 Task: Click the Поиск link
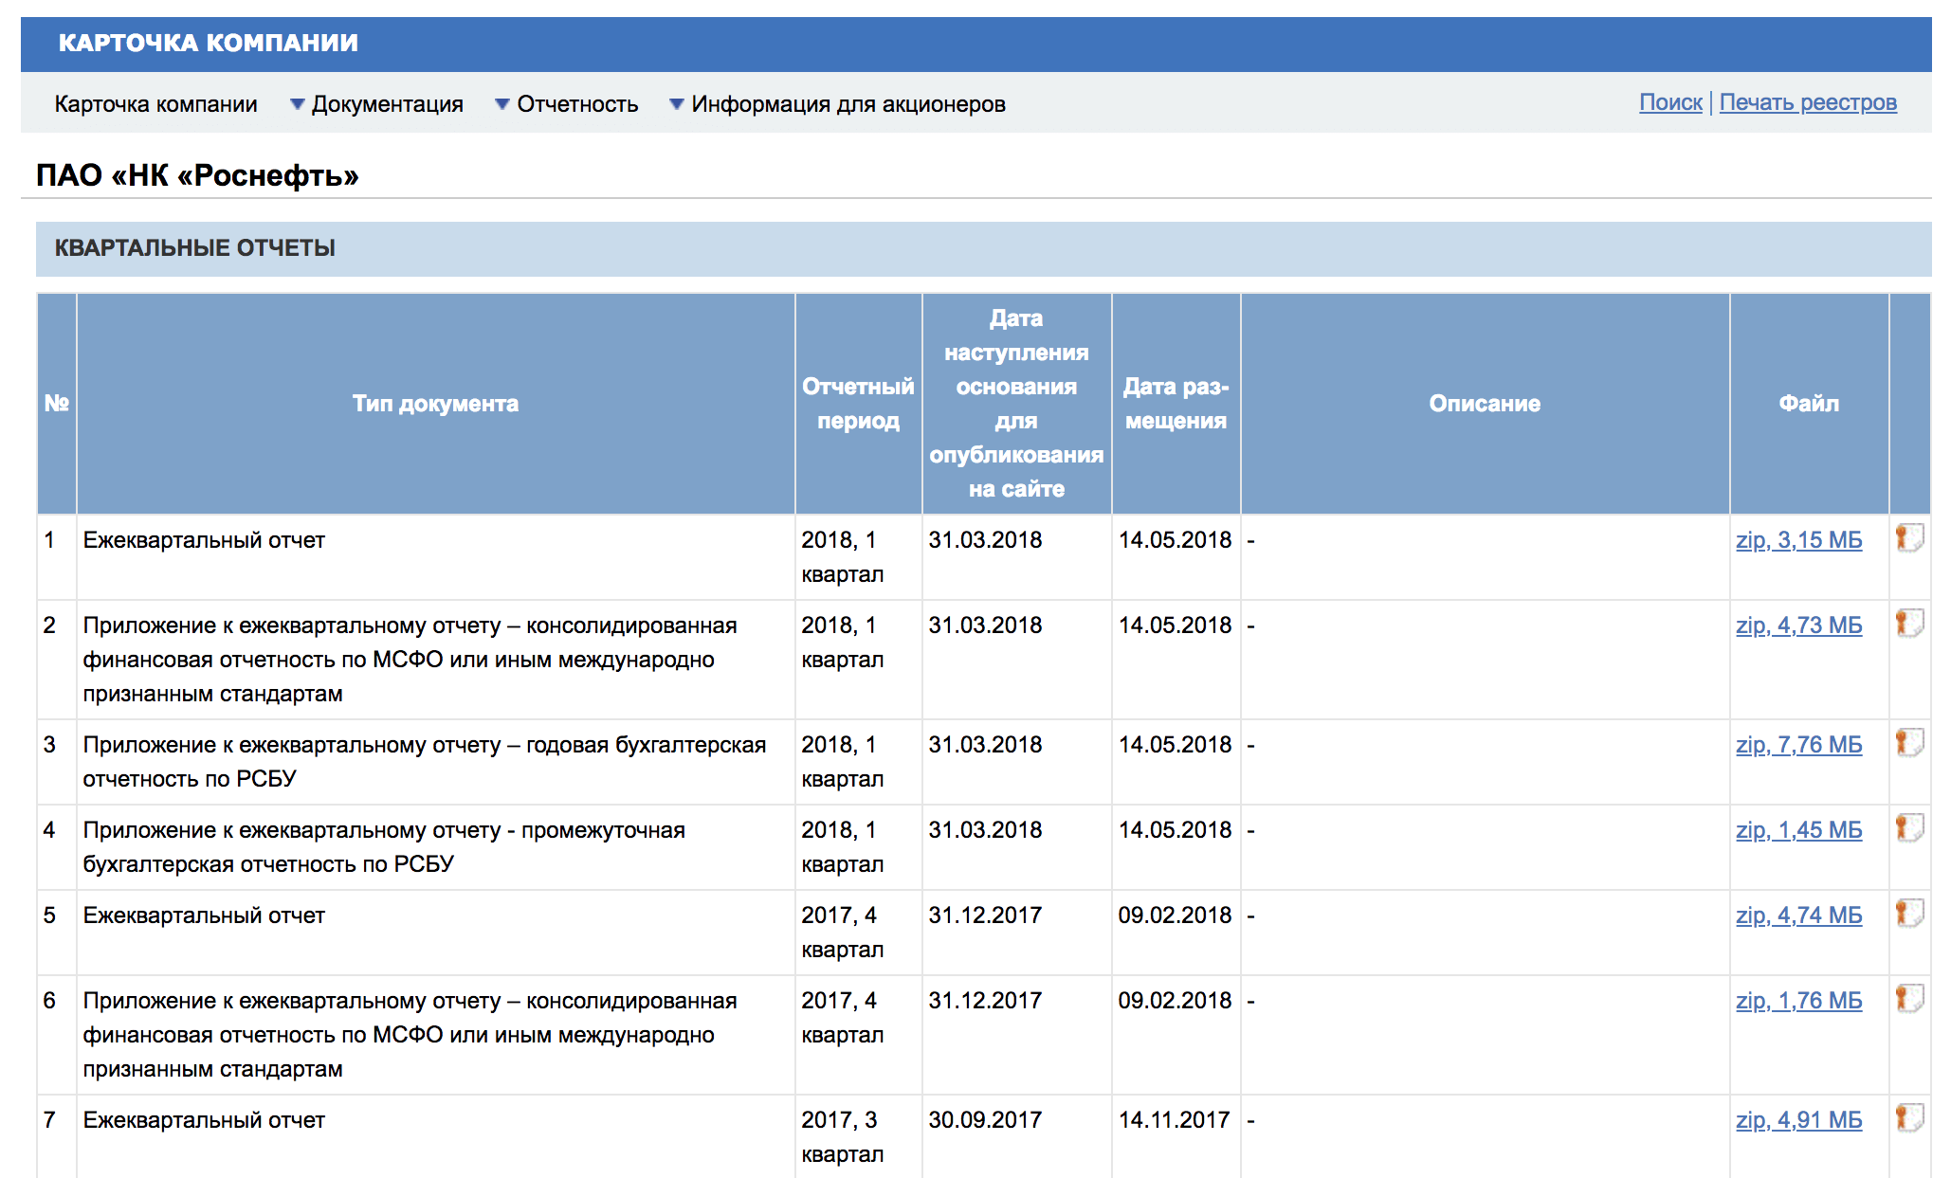pos(1670,102)
